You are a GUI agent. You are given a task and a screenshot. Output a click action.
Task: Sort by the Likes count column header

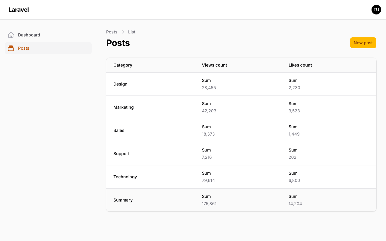point(300,65)
